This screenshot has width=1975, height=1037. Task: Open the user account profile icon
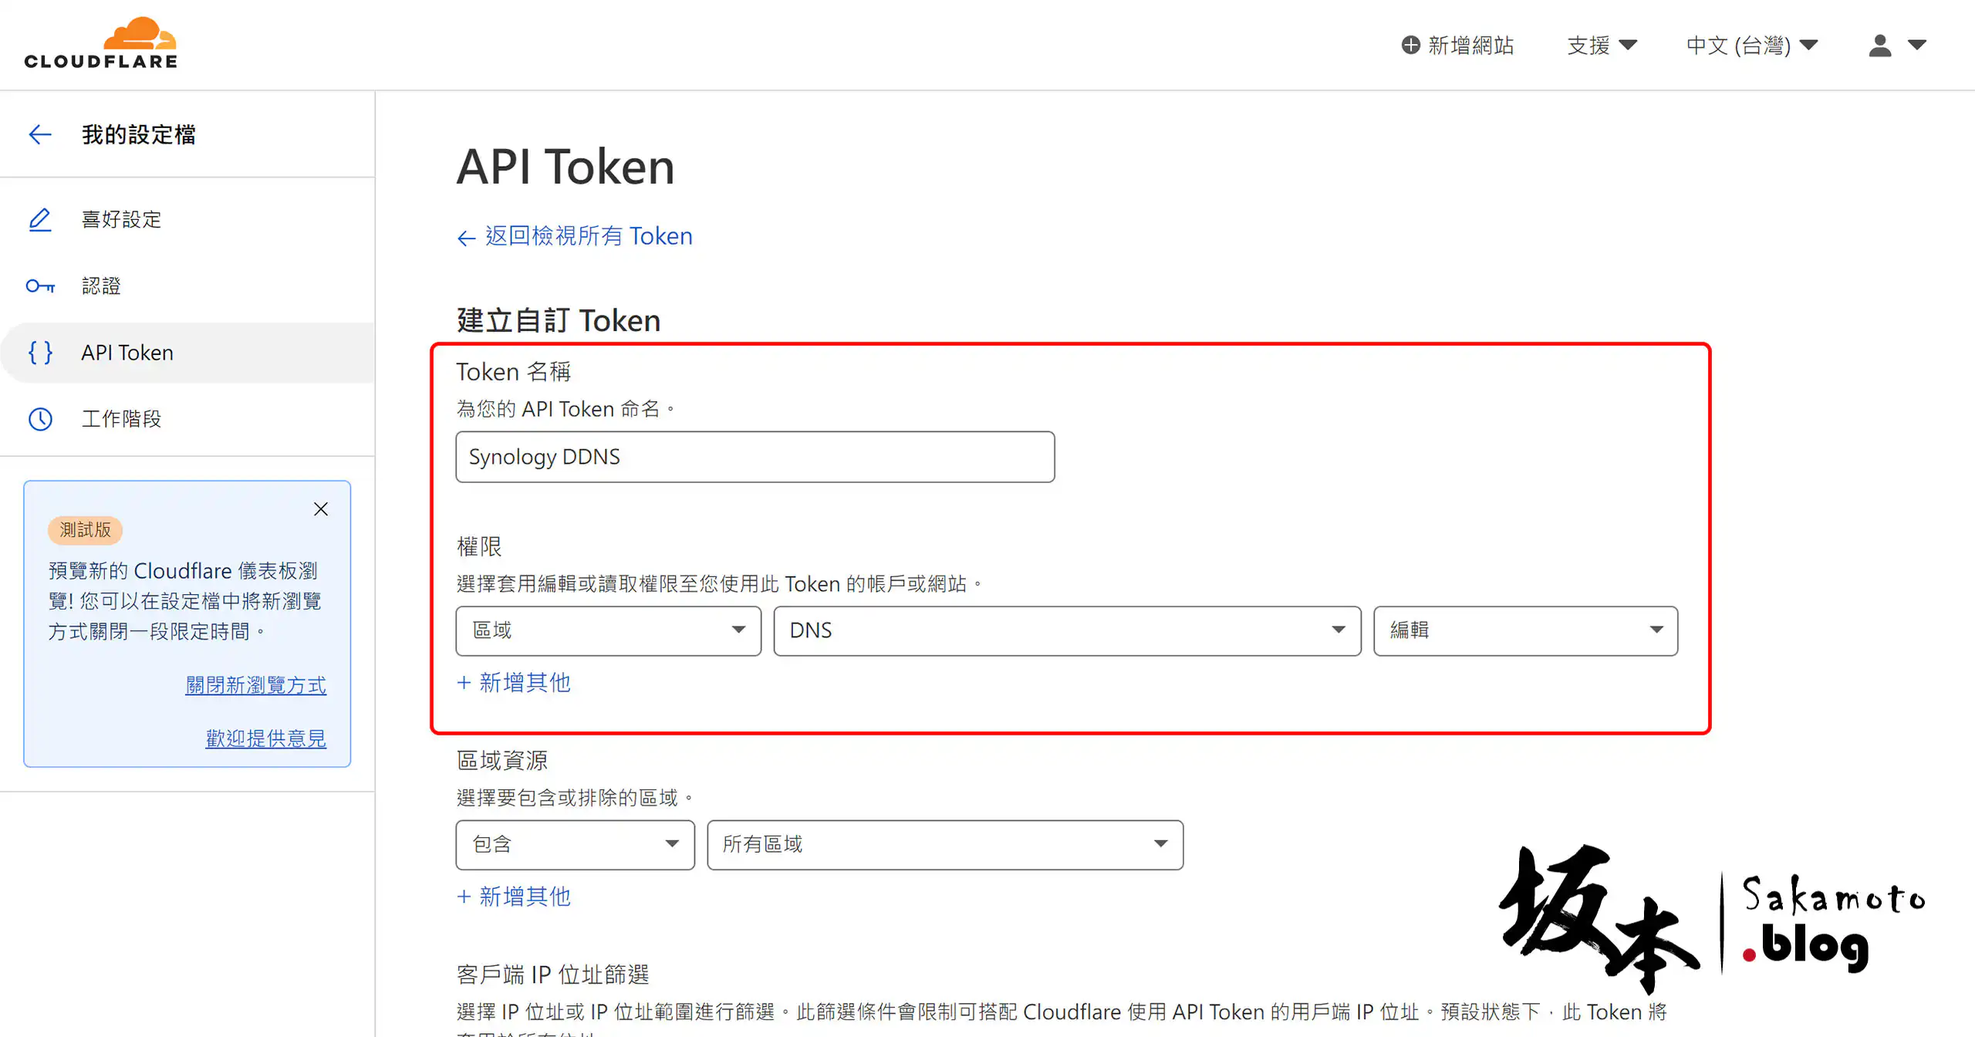[x=1880, y=46]
